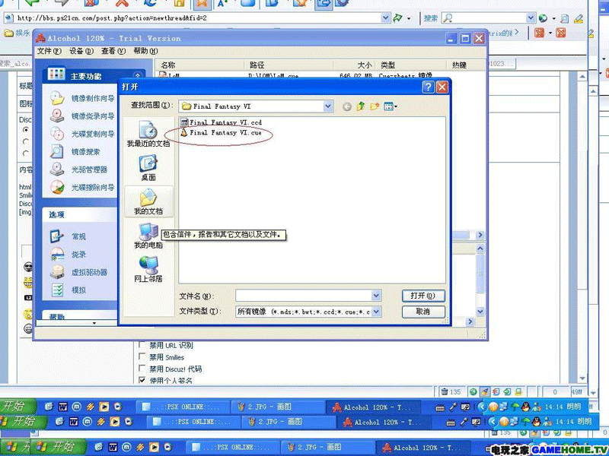Screen dimensions: 609x456
Task: Expand the 文件类型 file type dropdown
Action: (x=376, y=312)
